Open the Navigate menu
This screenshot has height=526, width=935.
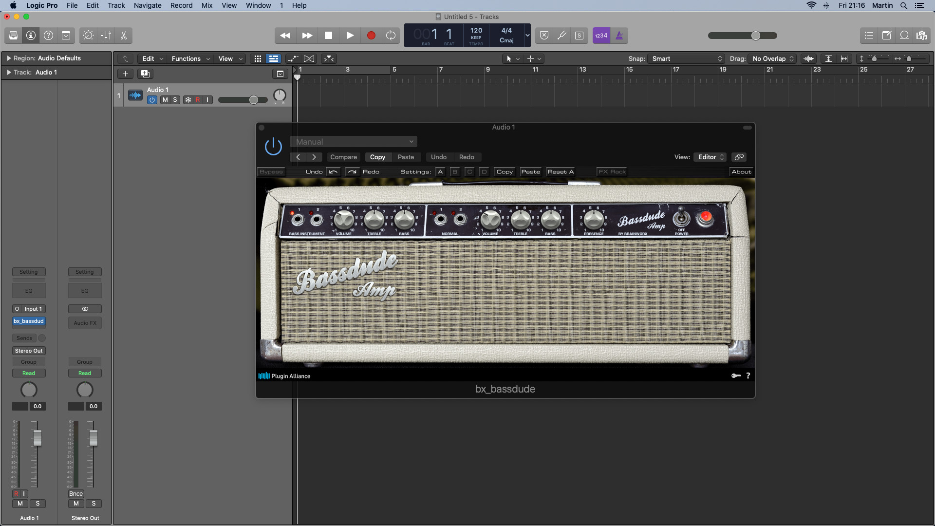[148, 5]
